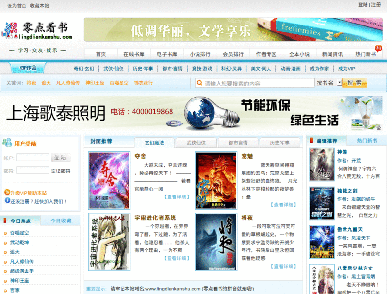Open the 神煌 cover thumbnail
Screen dimensions: 392x294
pos(322,165)
